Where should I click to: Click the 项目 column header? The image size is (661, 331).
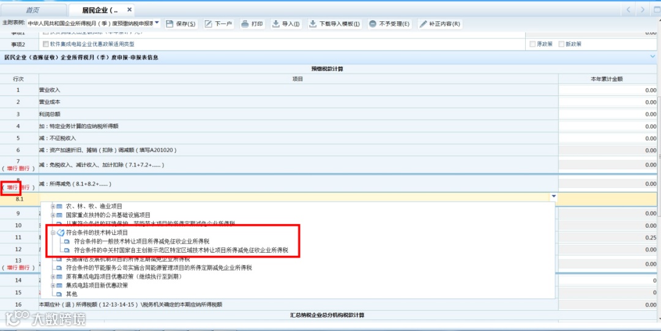pyautogui.click(x=298, y=78)
